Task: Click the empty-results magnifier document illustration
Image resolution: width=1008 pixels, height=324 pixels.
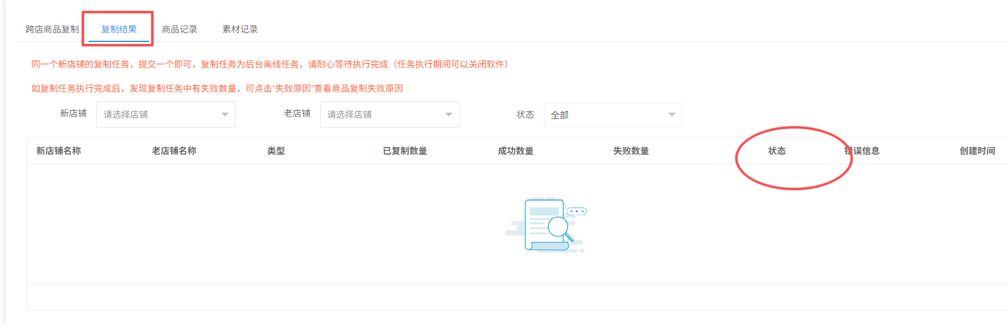Action: (x=546, y=225)
